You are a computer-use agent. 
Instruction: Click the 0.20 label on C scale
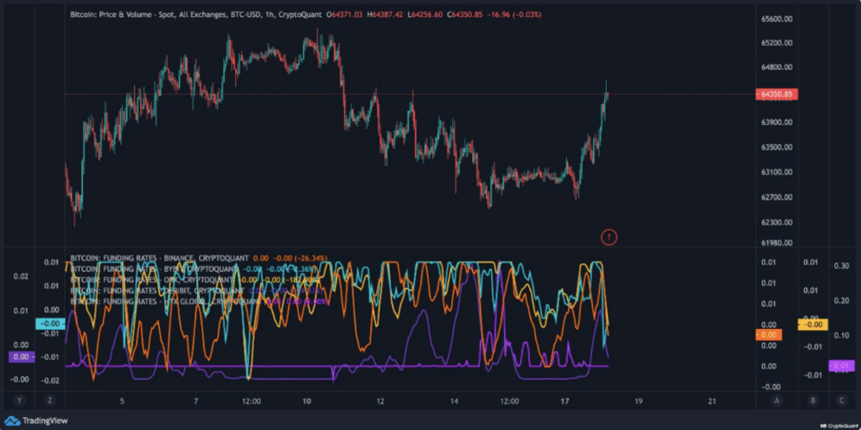tap(841, 301)
